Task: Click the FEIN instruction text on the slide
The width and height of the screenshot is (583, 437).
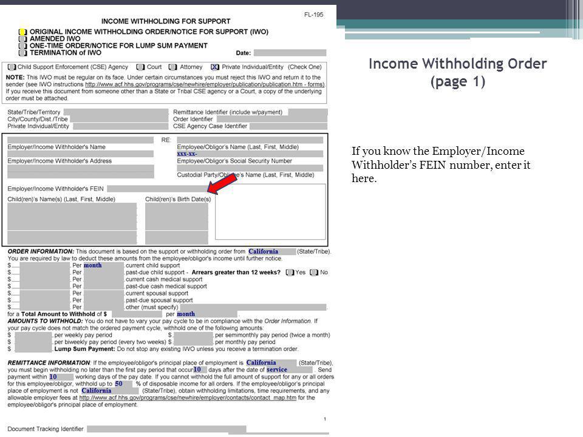Action: click(x=442, y=164)
